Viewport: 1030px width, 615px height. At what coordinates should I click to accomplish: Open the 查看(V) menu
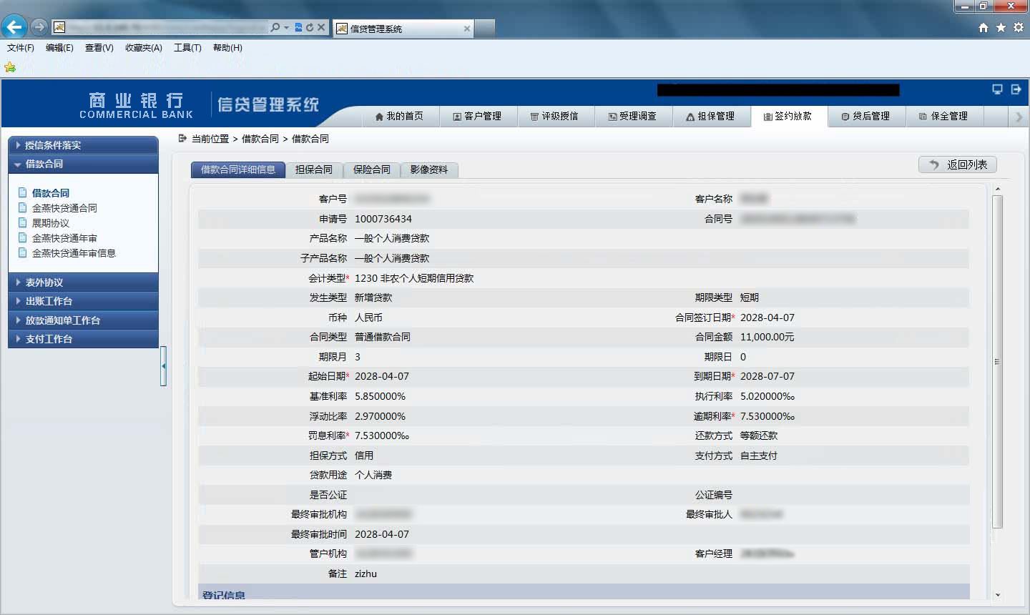[x=99, y=48]
